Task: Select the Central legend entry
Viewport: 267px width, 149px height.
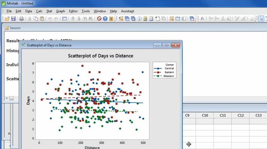Action: [x=164, y=68]
